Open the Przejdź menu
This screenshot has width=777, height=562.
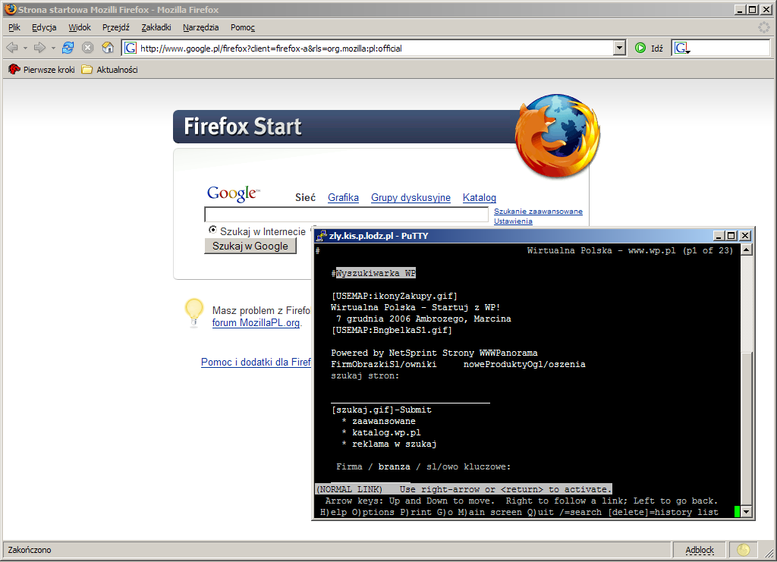point(116,27)
